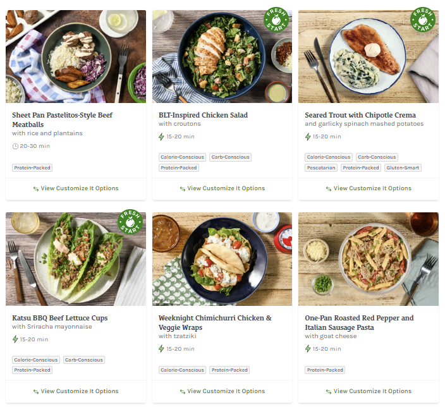Click the Fresh Start badge on Seared Trout
445x407 pixels.
click(422, 21)
